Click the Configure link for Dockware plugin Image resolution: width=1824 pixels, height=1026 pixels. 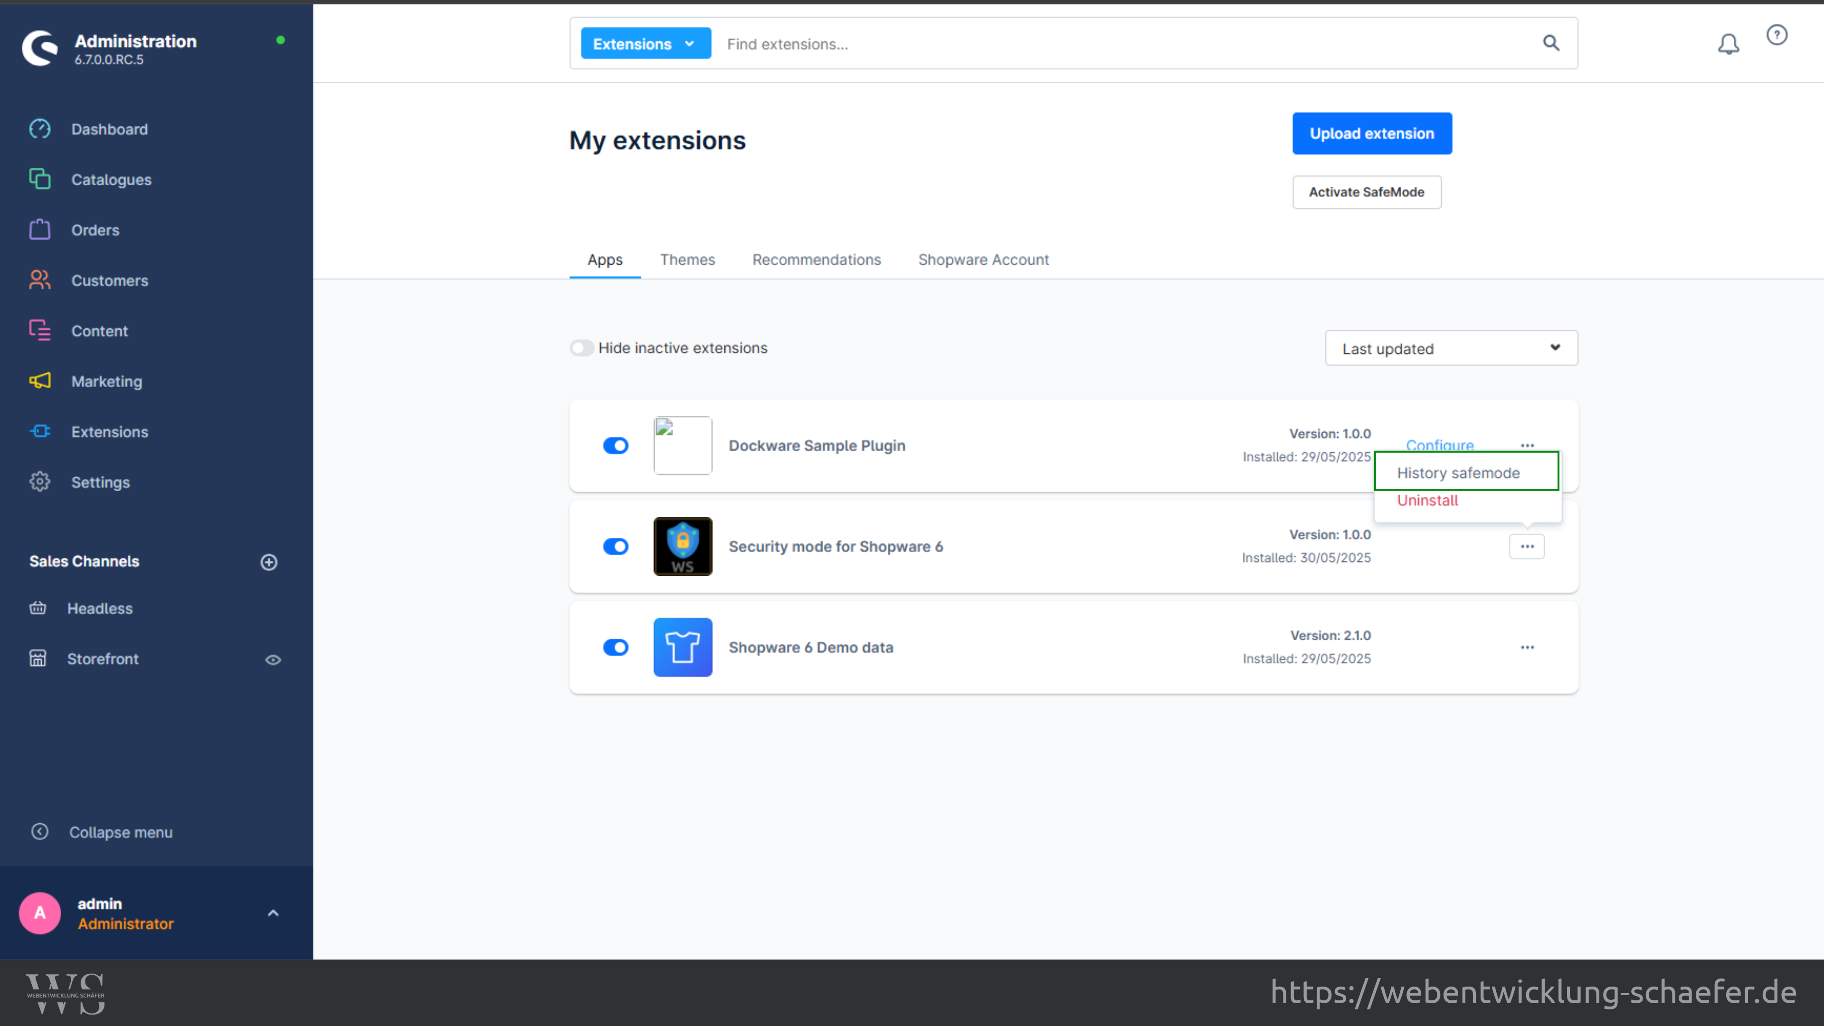[1440, 445]
